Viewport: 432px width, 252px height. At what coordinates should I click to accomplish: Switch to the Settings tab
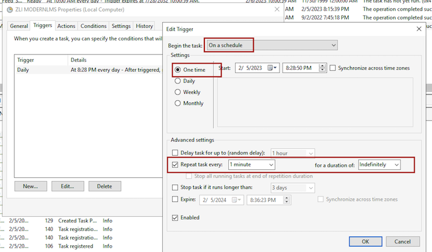click(121, 26)
